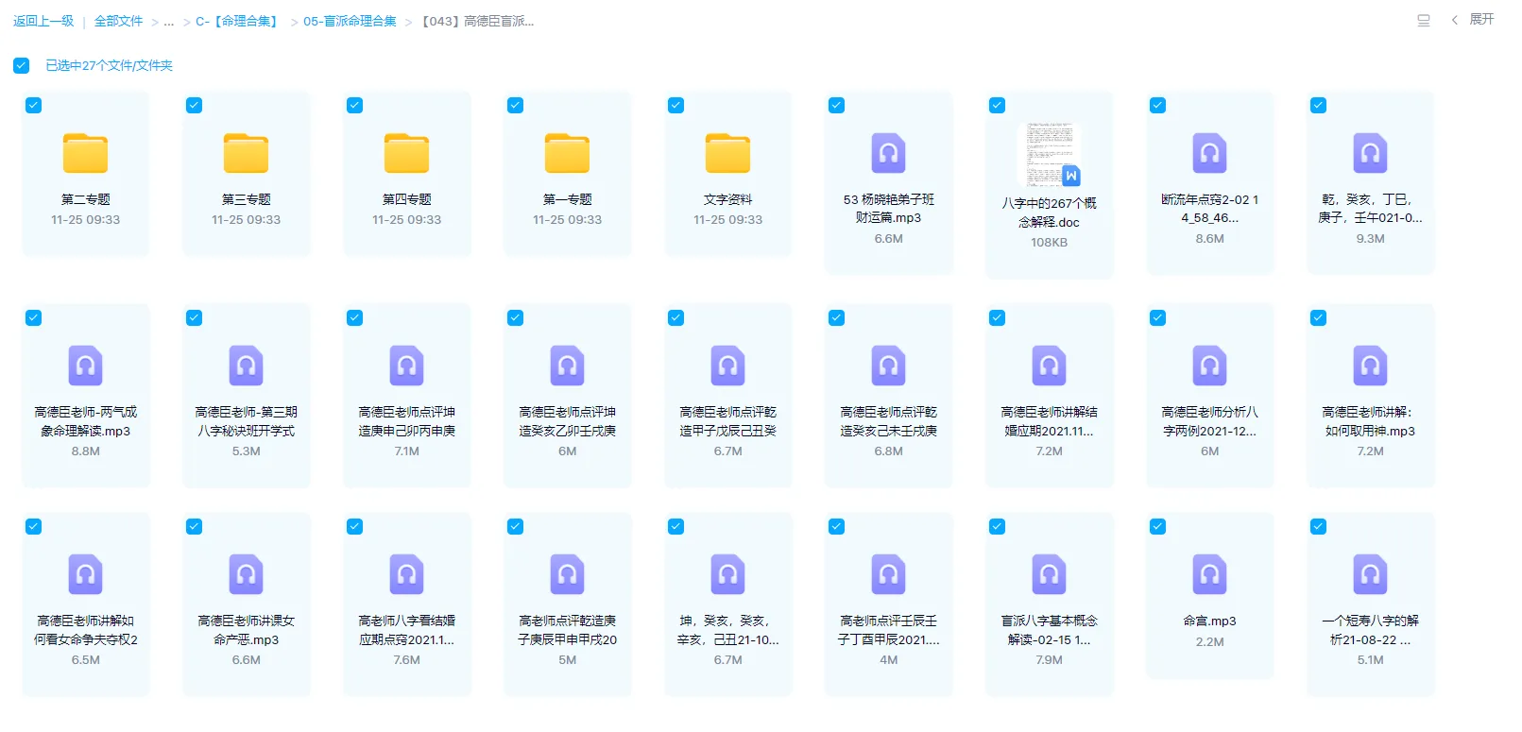The width and height of the screenshot is (1522, 732).
Task: Click audio icon for 乾造甲子戊辰己丑癸 file
Action: pyautogui.click(x=728, y=366)
